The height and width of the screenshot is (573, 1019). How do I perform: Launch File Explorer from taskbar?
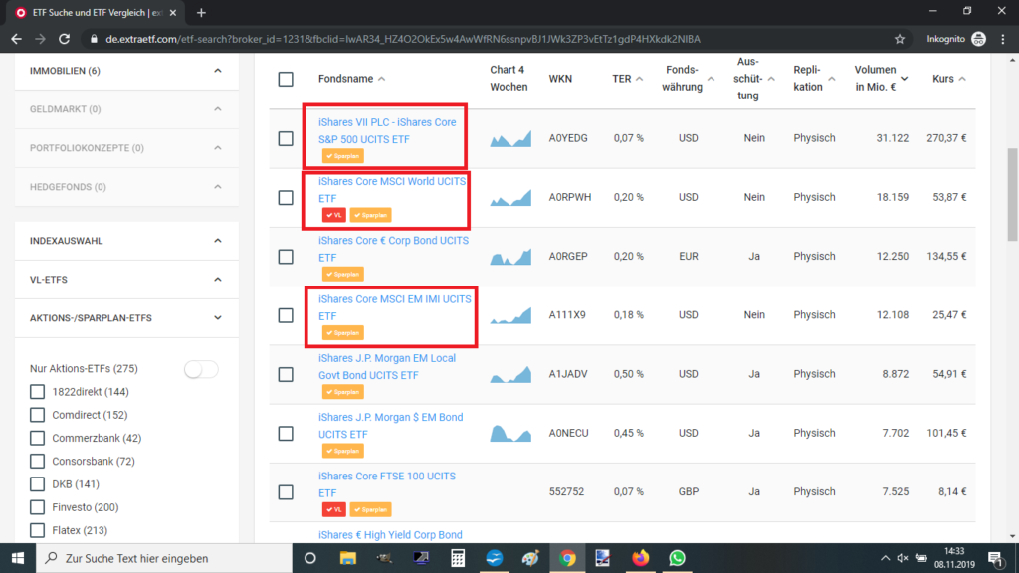click(x=347, y=558)
